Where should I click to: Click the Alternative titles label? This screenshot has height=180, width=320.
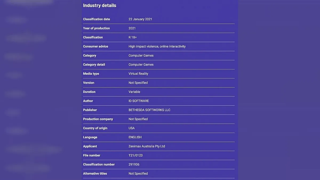point(95,173)
